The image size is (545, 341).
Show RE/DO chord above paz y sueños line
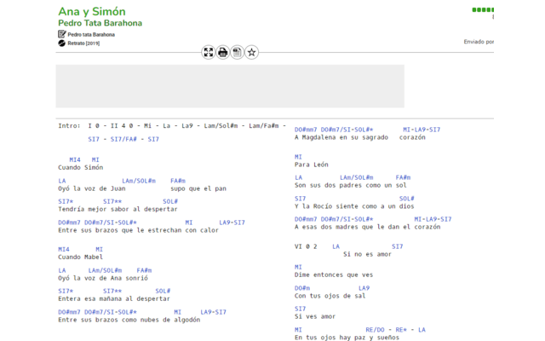[375, 330]
